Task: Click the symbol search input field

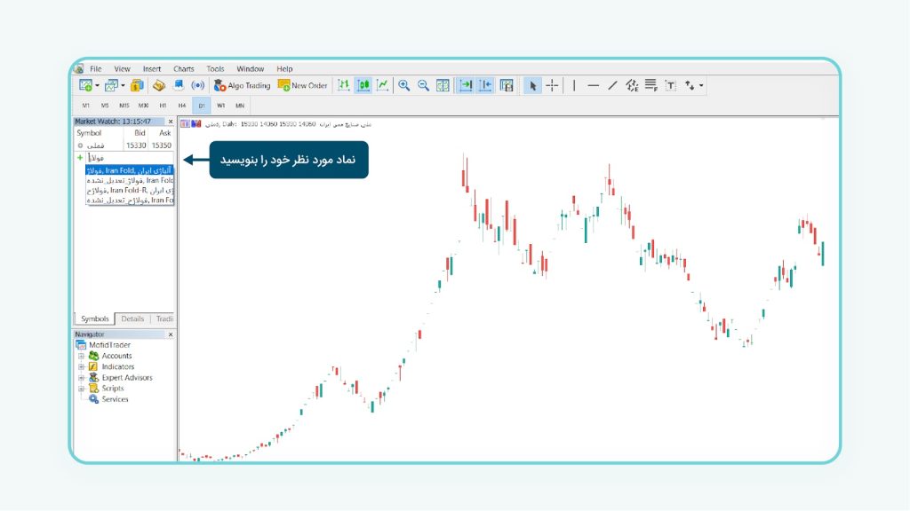Action: 124,157
